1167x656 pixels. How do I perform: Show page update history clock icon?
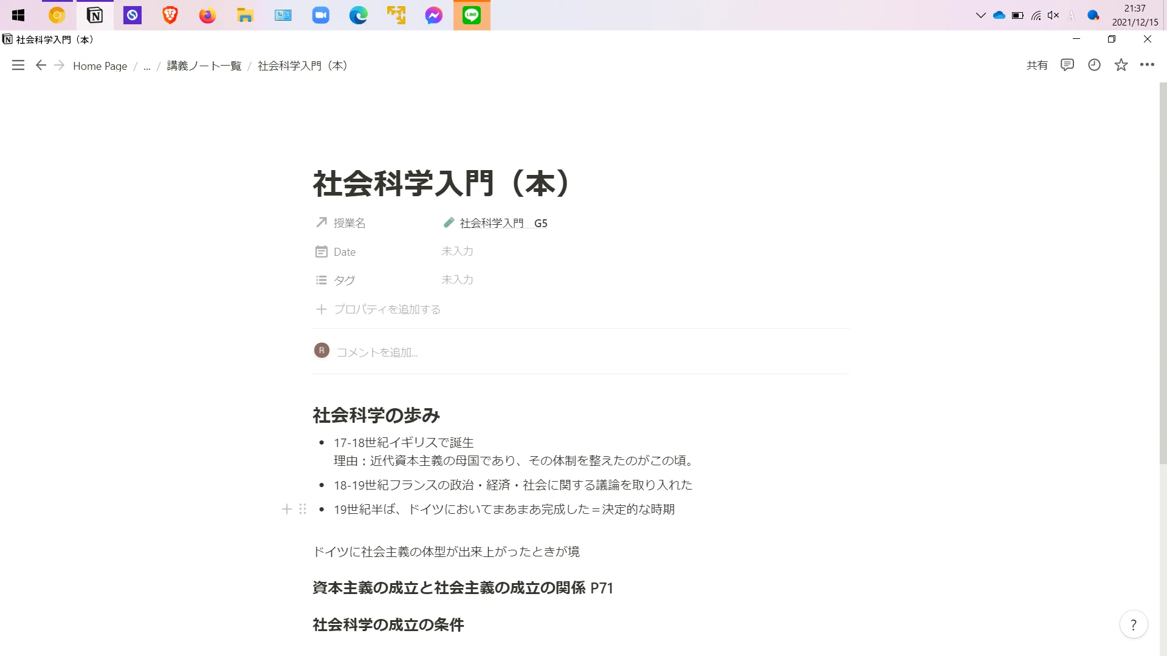tap(1094, 65)
